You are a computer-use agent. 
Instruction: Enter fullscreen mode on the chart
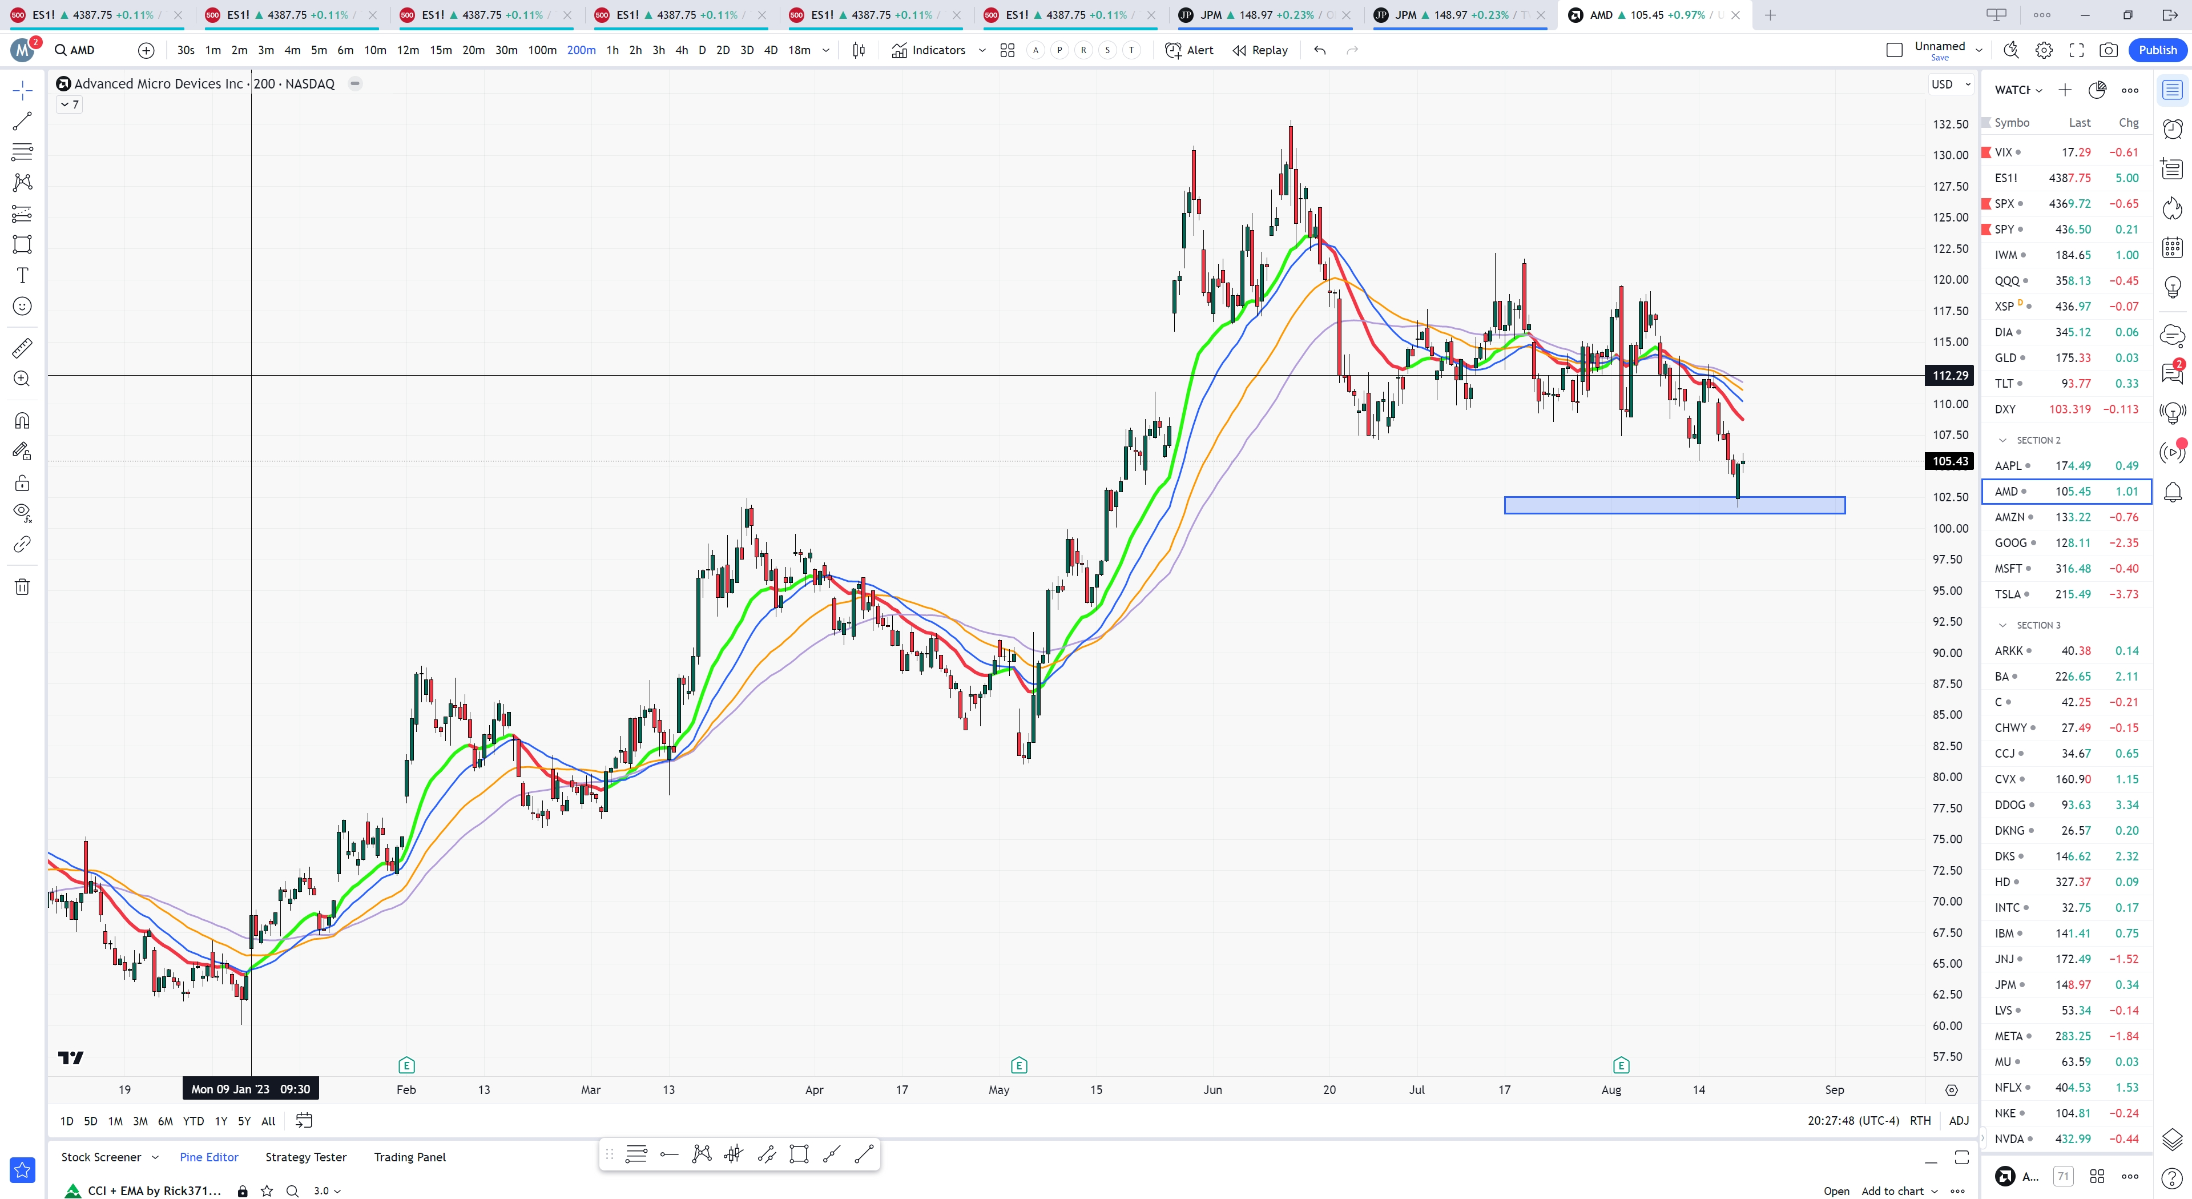point(2076,50)
